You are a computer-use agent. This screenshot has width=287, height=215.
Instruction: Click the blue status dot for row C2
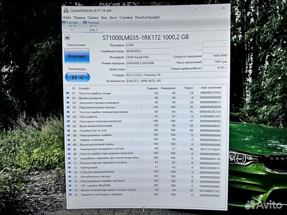coord(69,168)
